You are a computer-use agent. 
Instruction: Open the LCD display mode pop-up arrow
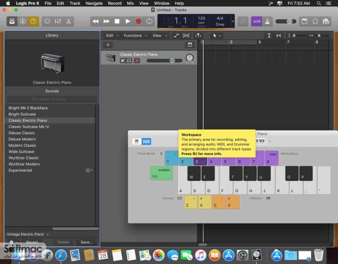pos(233,22)
